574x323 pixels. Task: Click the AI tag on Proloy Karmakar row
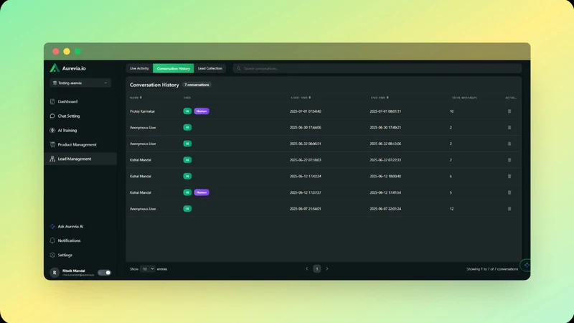click(x=187, y=111)
